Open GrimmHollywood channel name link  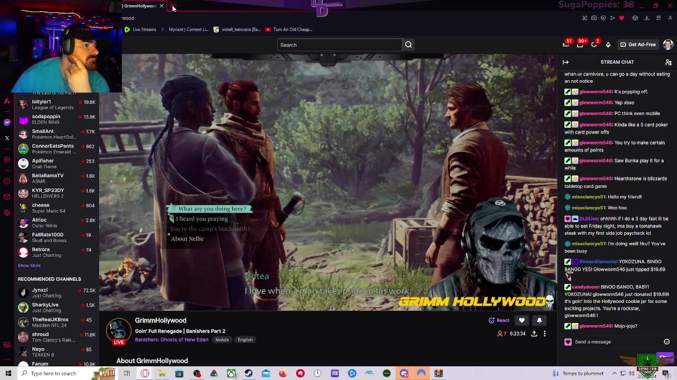point(160,320)
